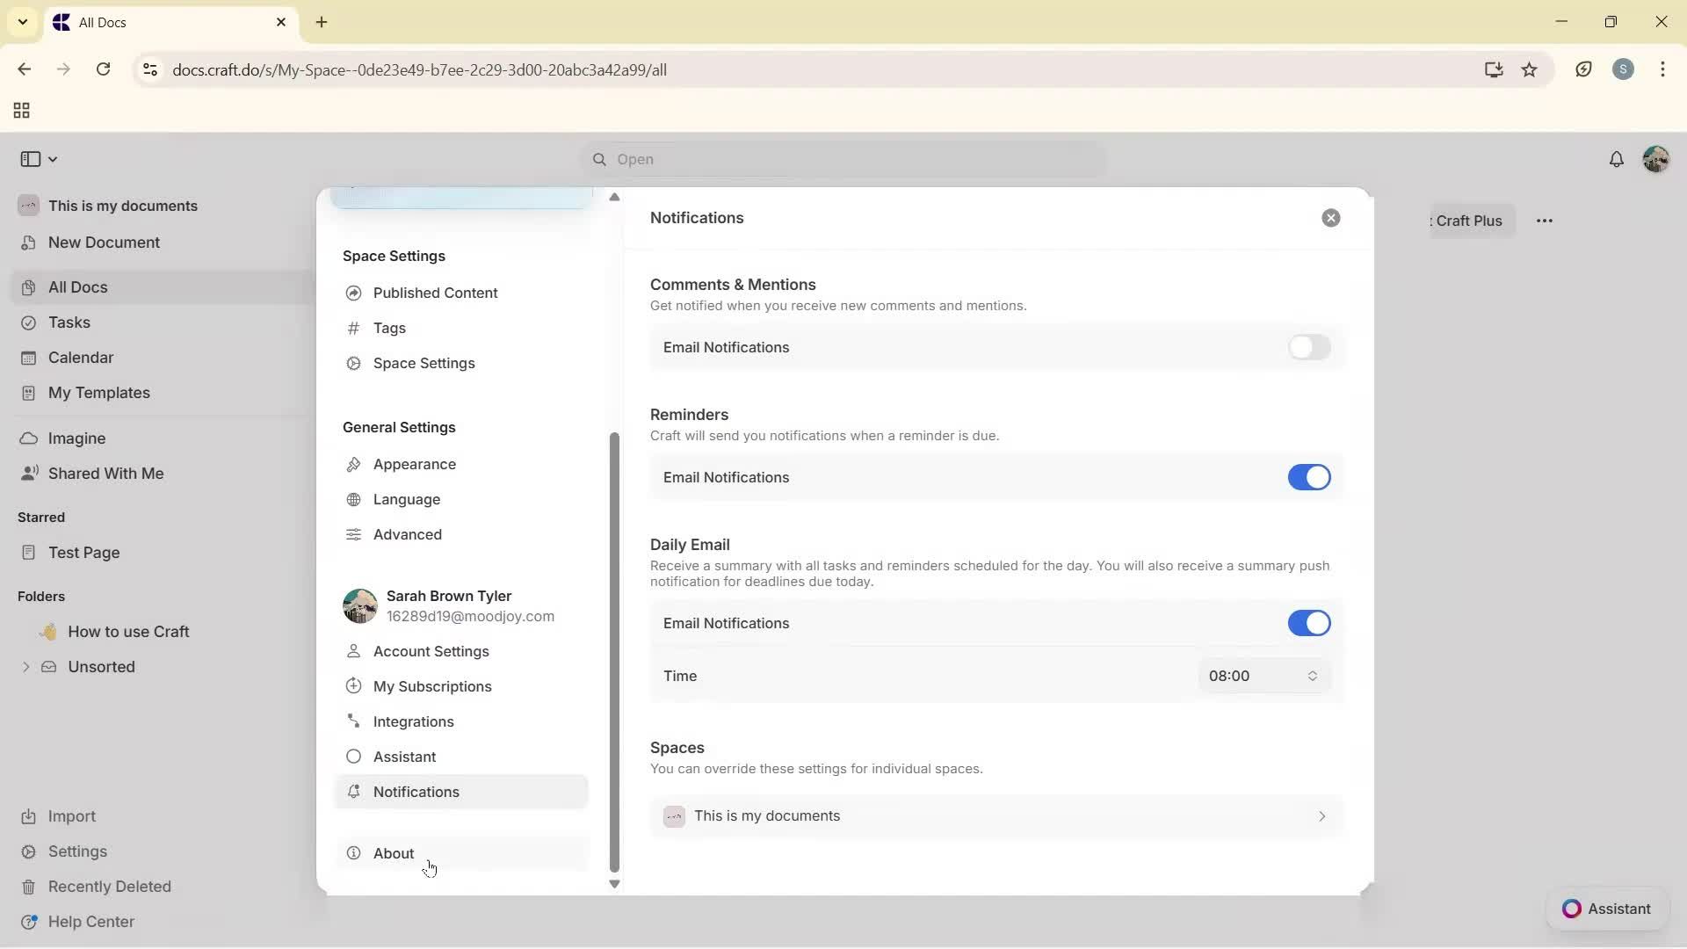1687x949 pixels.
Task: Open the Integrations settings
Action: coord(413,721)
